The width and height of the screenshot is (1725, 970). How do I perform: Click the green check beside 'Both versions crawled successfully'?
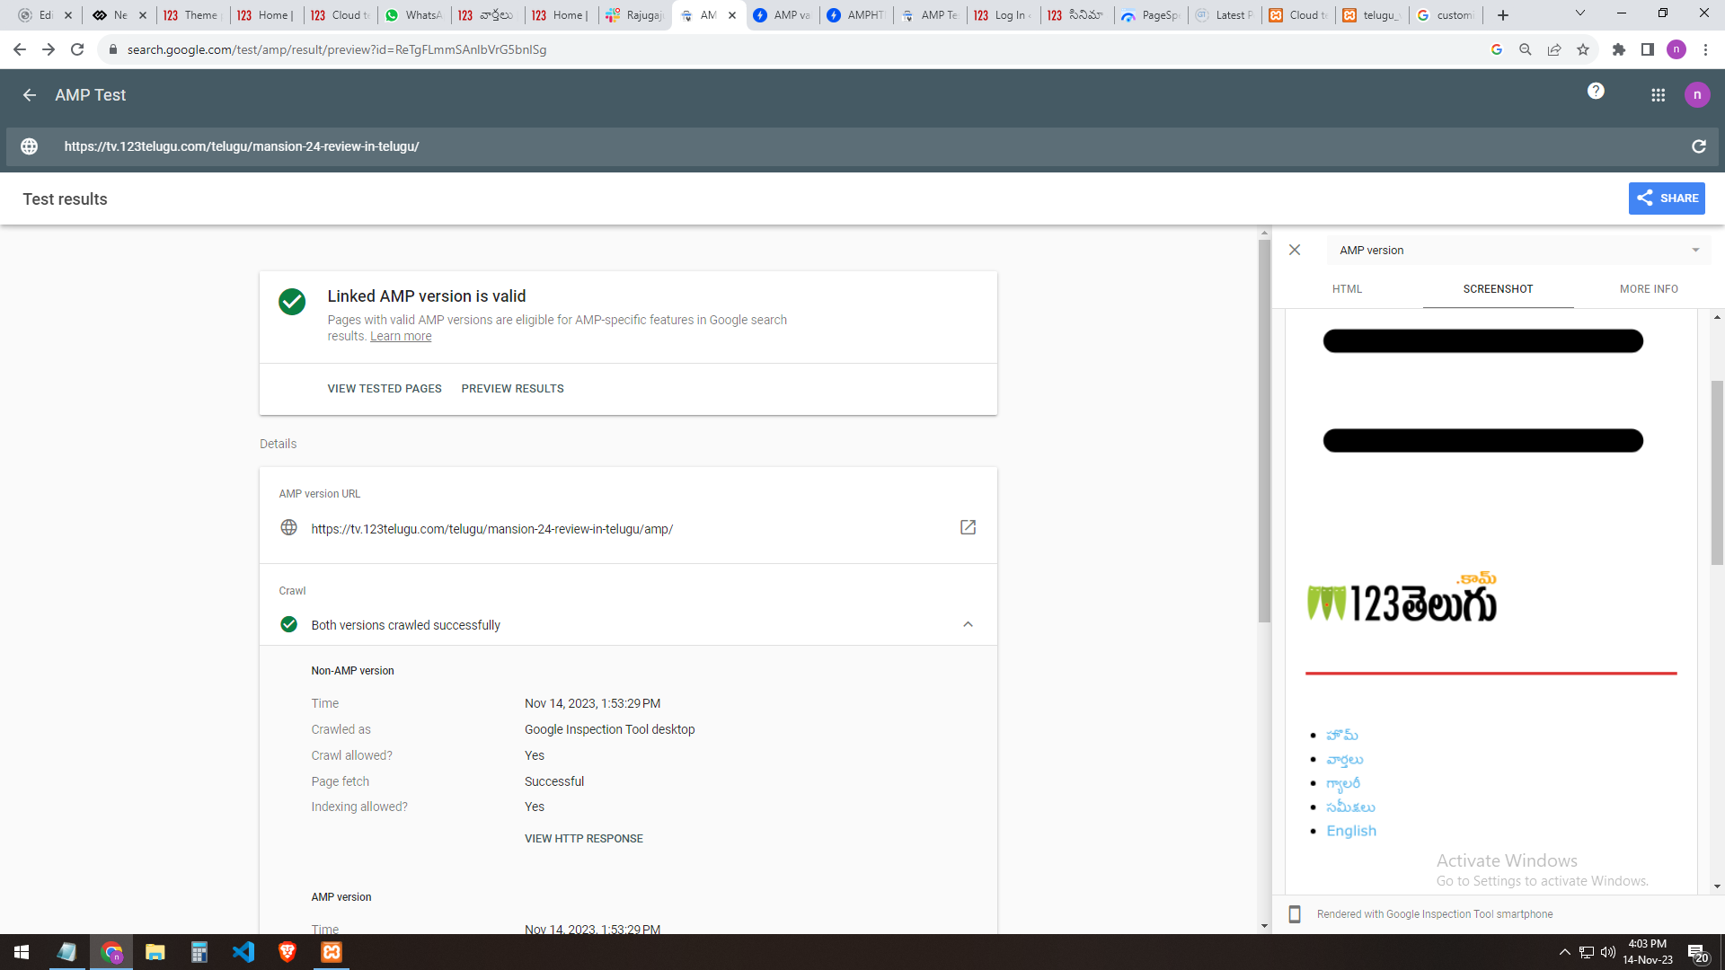coord(288,624)
